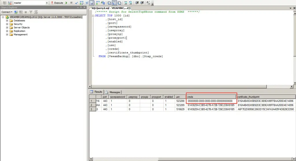This screenshot has height=161, width=296.
Task: Click the savepassword column header
Action: tap(118, 97)
